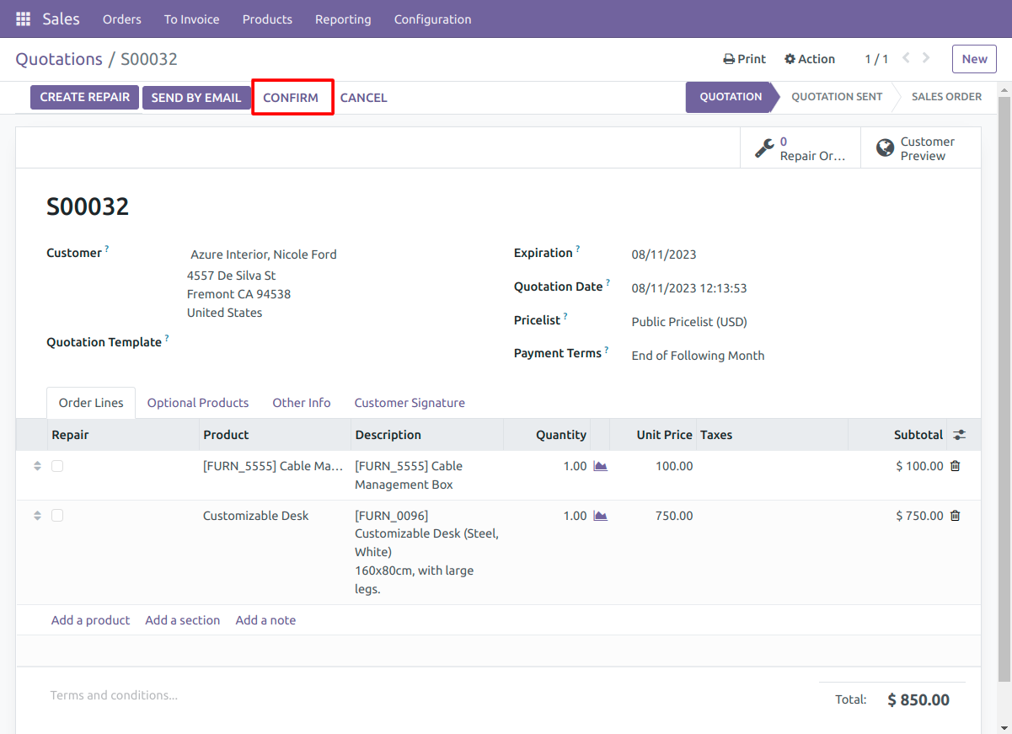Show forecast chart for Customizable Desk
Screen dimensions: 1012x734
600,516
